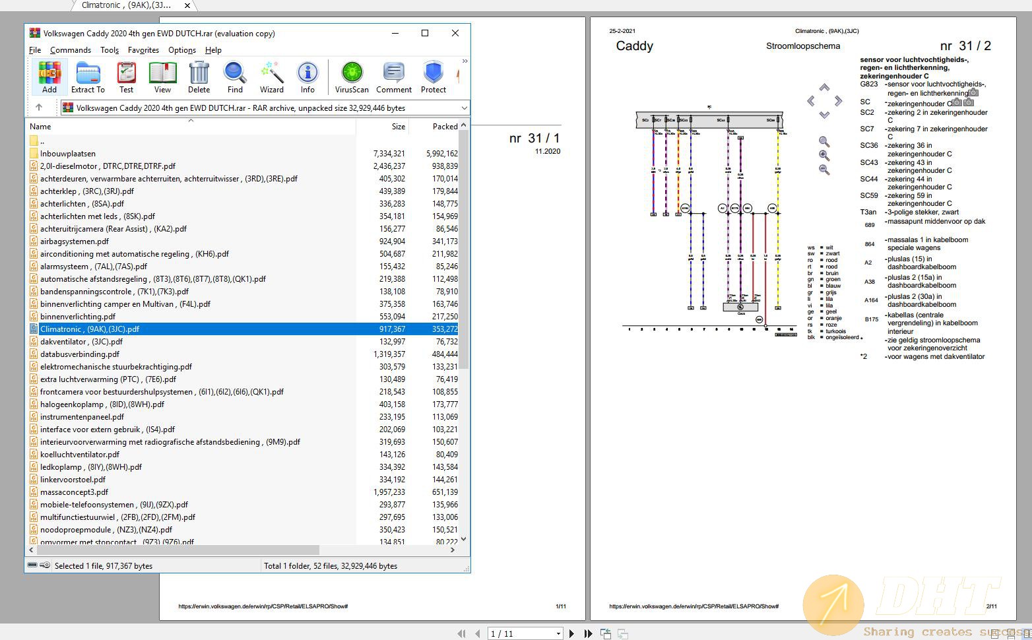Click the diagram pan-down arrow
1032x640 pixels.
[x=824, y=115]
